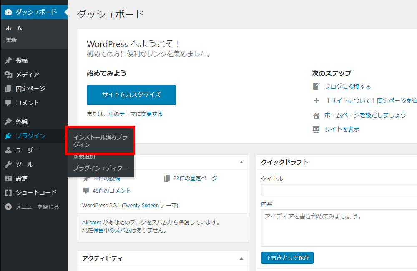Click the wrench icon beside ツール
This screenshot has height=271, width=417.
point(8,164)
